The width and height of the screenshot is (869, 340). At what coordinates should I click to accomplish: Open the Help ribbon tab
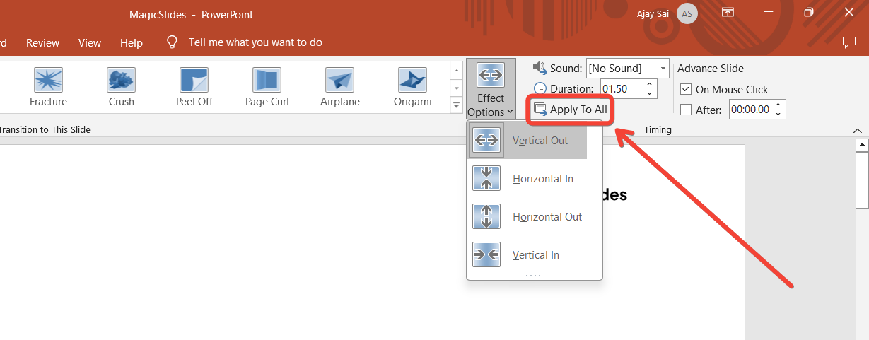coord(132,42)
